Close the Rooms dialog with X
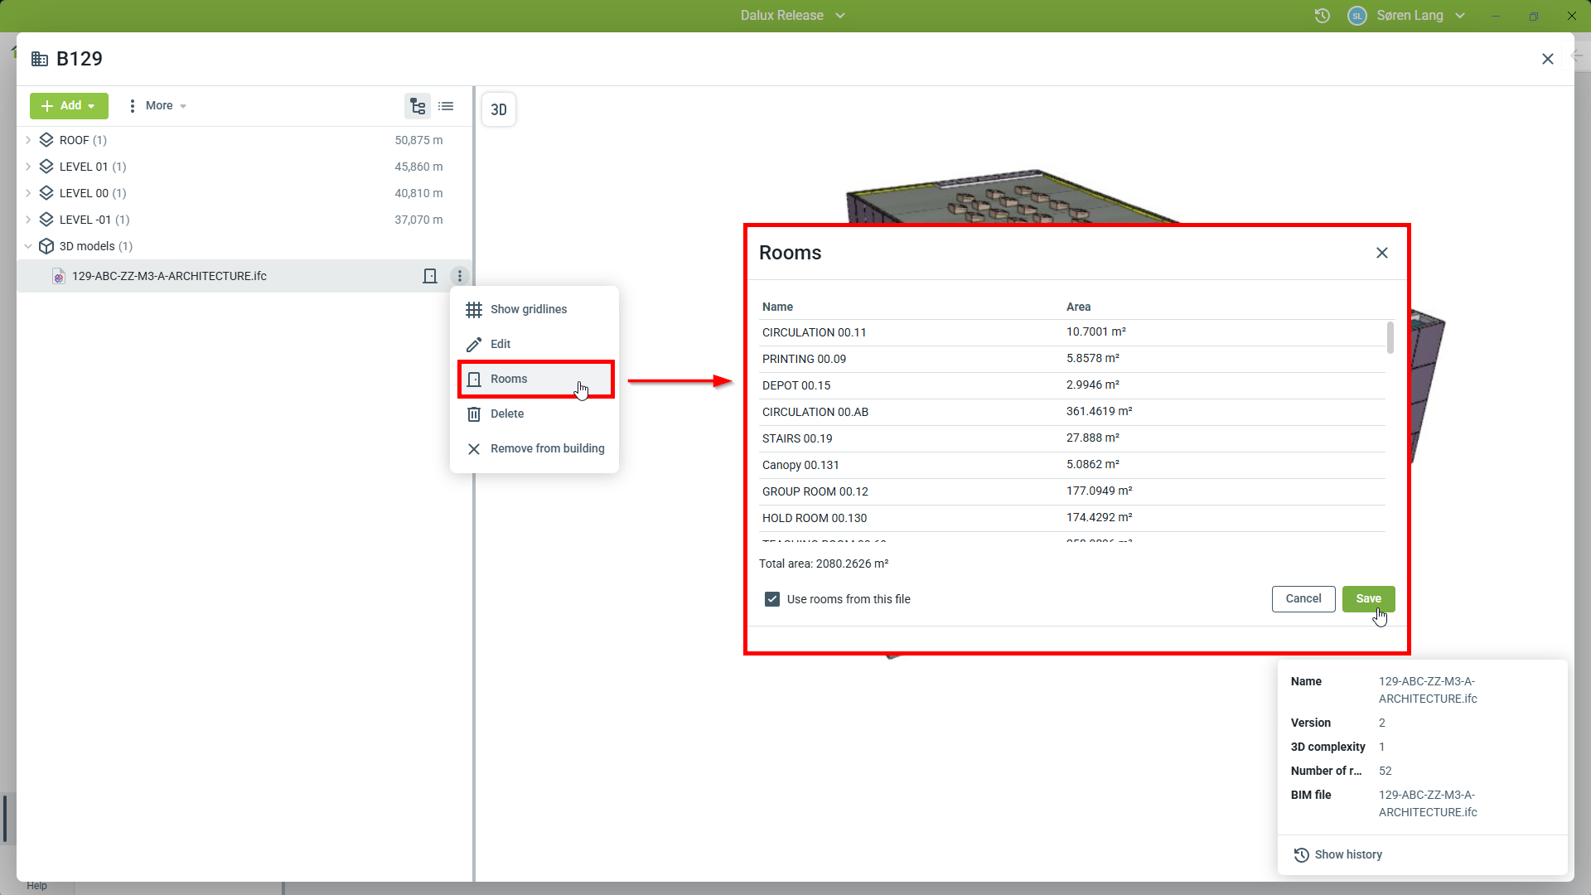This screenshot has width=1591, height=895. pos(1381,253)
